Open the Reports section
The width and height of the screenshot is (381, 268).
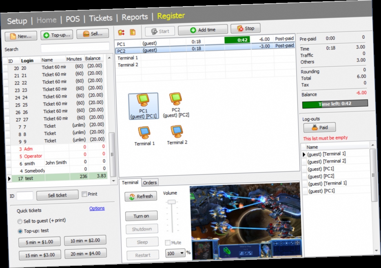coord(135,17)
